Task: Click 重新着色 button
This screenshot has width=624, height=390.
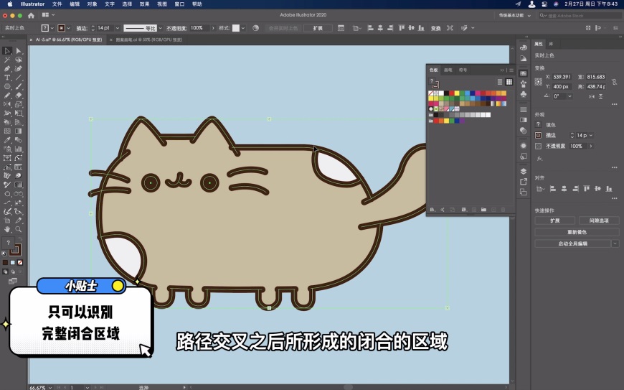Action: (x=577, y=232)
